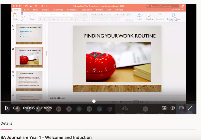Click PowerPoint Home icon in title bar

click(x=26, y=6)
